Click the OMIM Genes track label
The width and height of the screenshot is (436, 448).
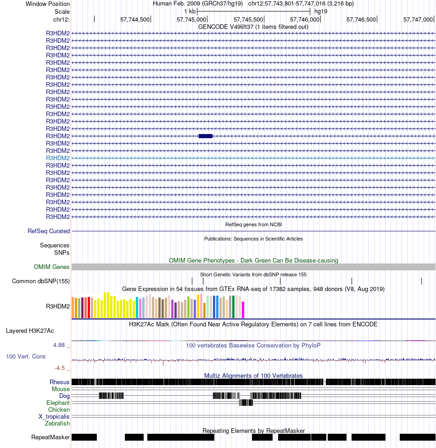(52, 267)
